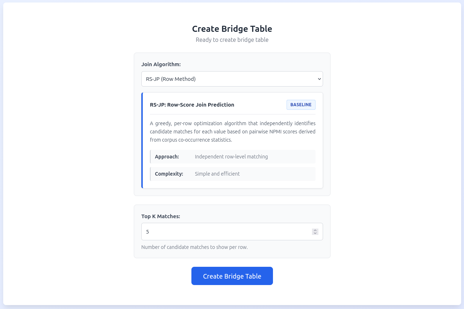
Task: Click the "Complexity:" label
Action: pyautogui.click(x=169, y=174)
